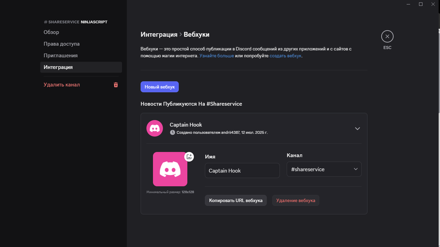The width and height of the screenshot is (440, 247).
Task: Close settings using the ESC circle icon
Action: click(387, 36)
